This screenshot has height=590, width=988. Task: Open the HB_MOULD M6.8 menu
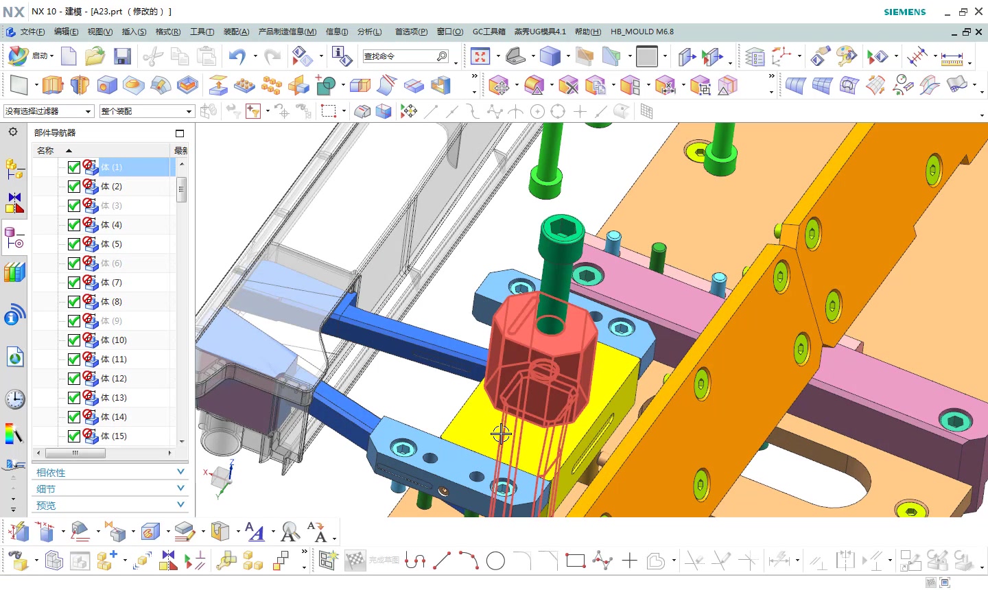pyautogui.click(x=642, y=32)
